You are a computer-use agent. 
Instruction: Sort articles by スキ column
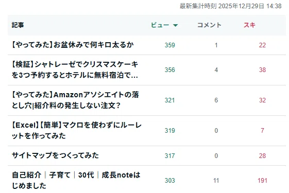click(249, 25)
